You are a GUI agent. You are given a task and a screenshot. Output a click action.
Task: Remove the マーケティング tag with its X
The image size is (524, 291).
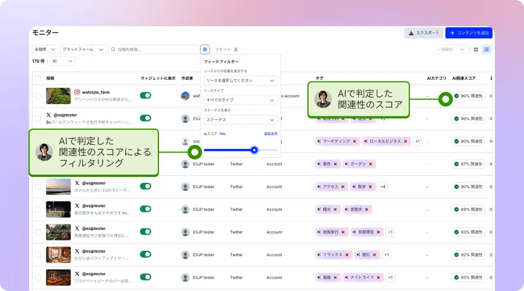355,141
